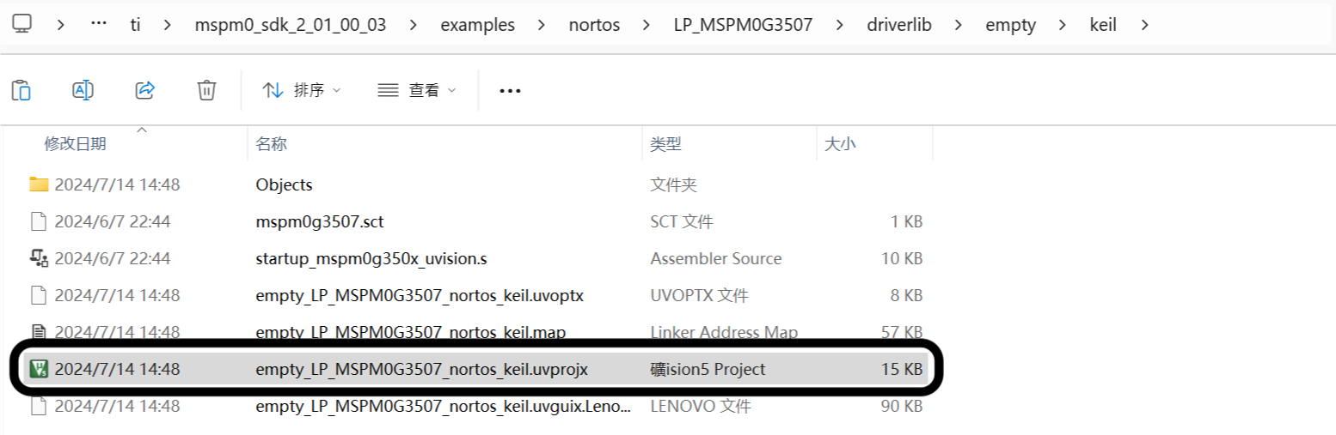Viewport: 1336px width, 435px height.
Task: Click the Rename toolbar icon
Action: 83,89
